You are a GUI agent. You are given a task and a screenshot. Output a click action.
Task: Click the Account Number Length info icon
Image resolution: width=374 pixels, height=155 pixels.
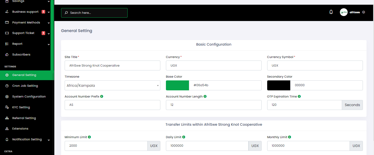click(x=205, y=96)
